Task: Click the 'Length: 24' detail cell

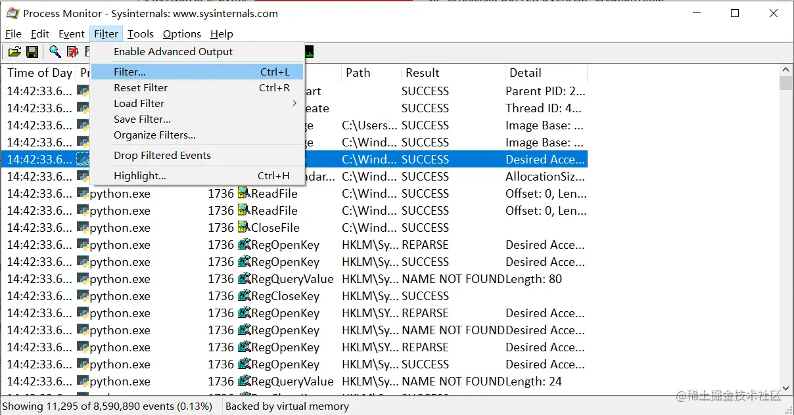Action: [534, 382]
